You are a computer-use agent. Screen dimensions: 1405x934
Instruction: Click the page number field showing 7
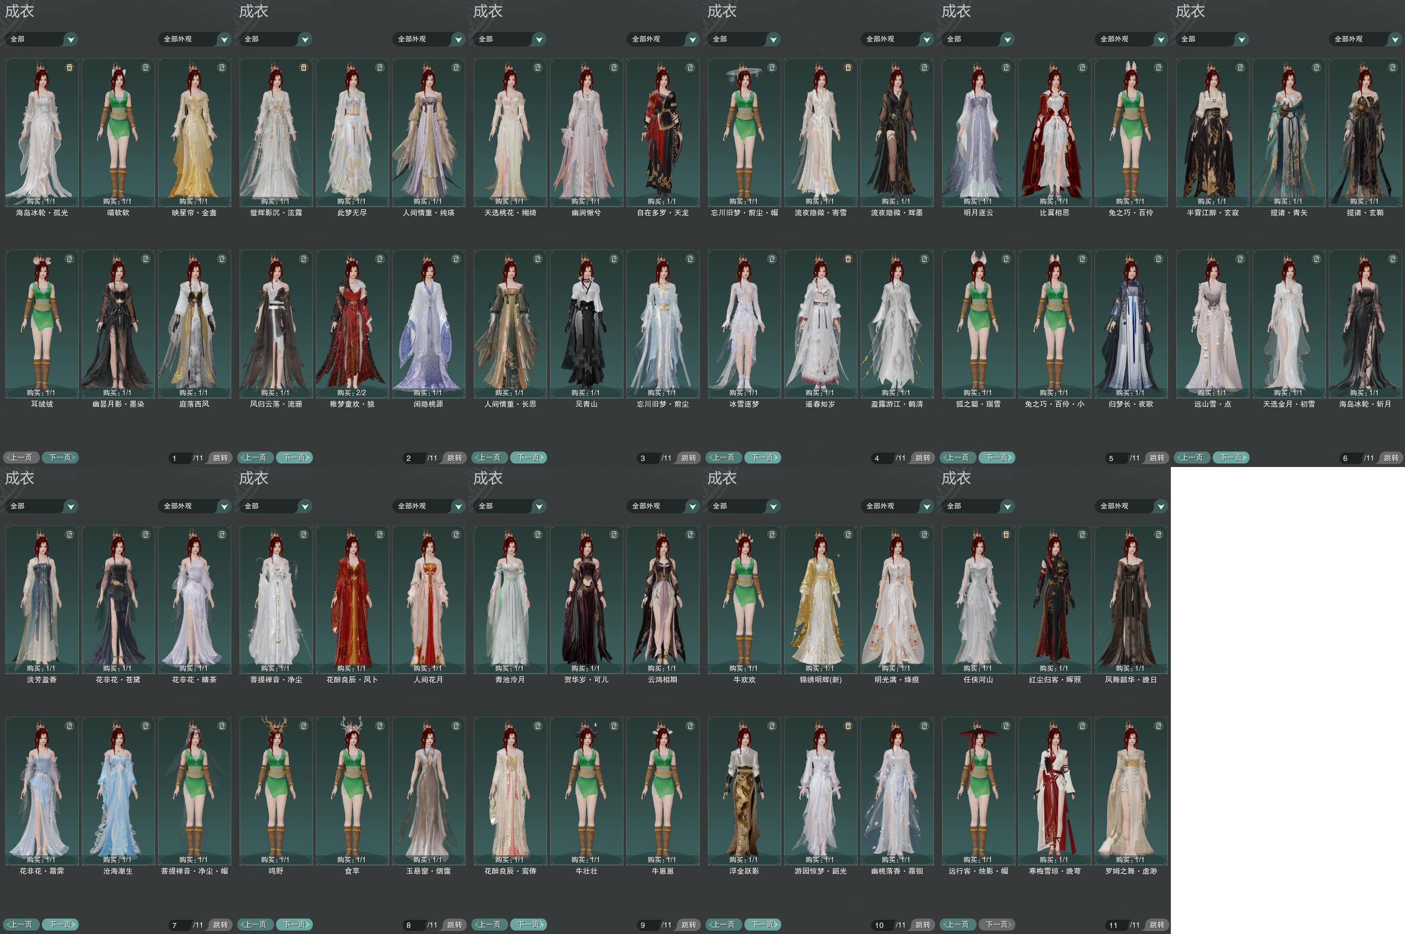180,925
